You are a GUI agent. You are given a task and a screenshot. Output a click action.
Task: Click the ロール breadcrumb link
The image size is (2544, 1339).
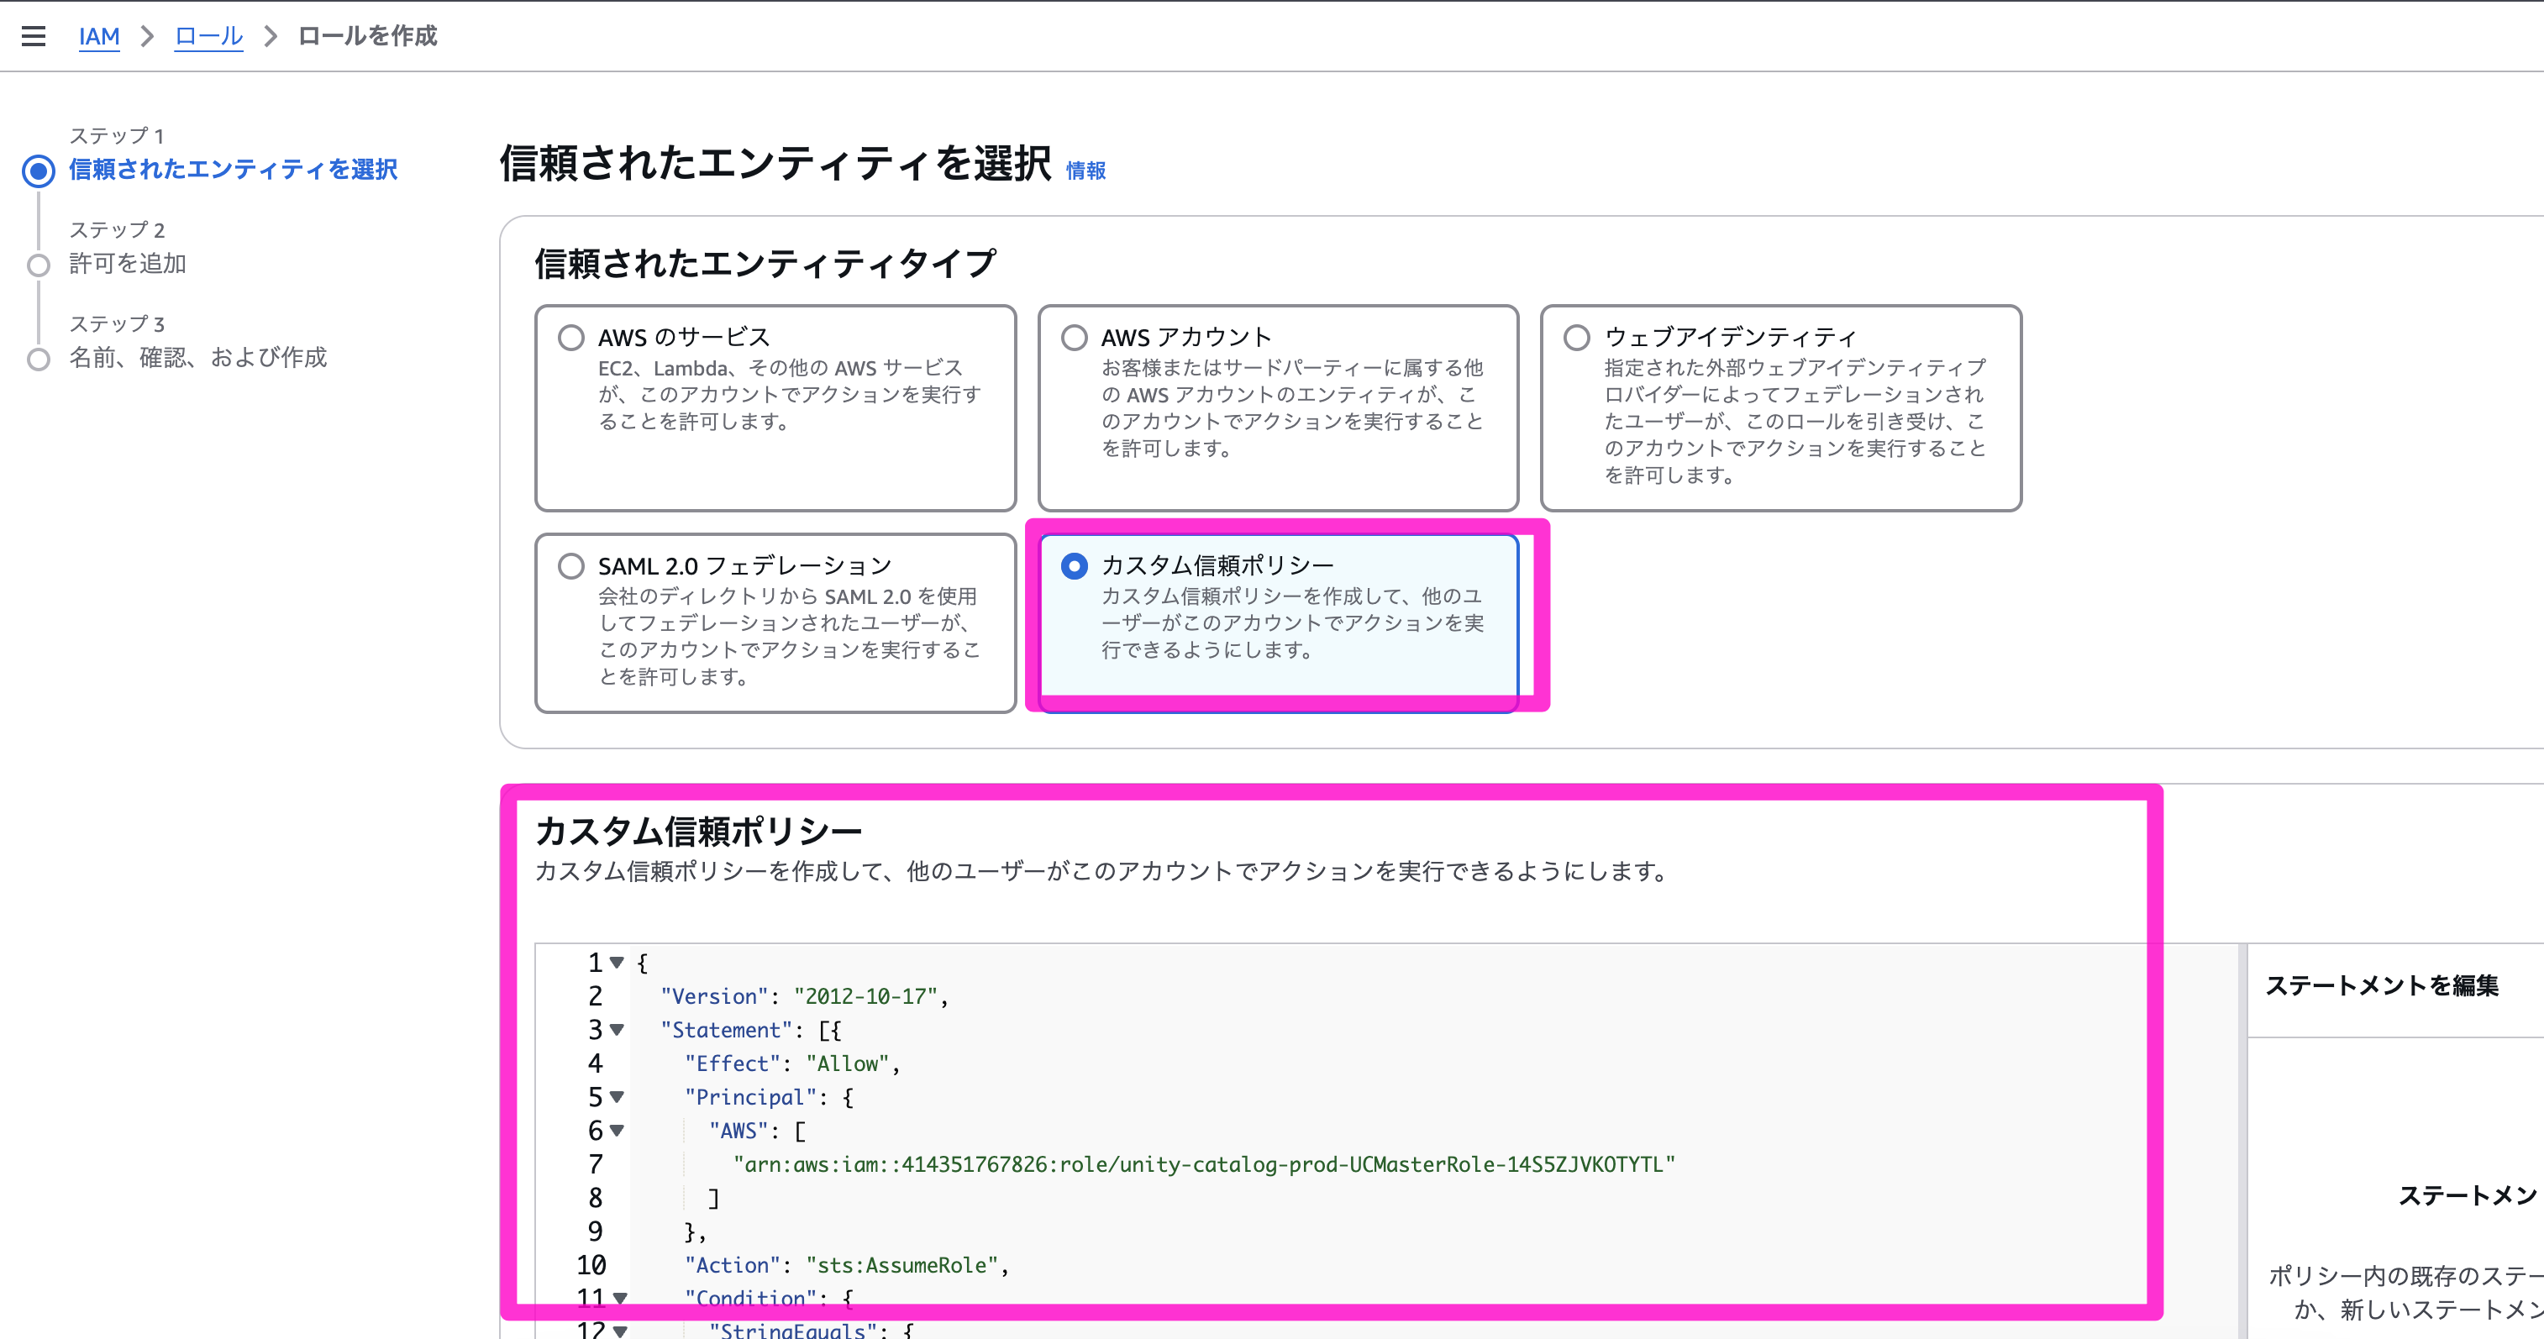pos(208,36)
